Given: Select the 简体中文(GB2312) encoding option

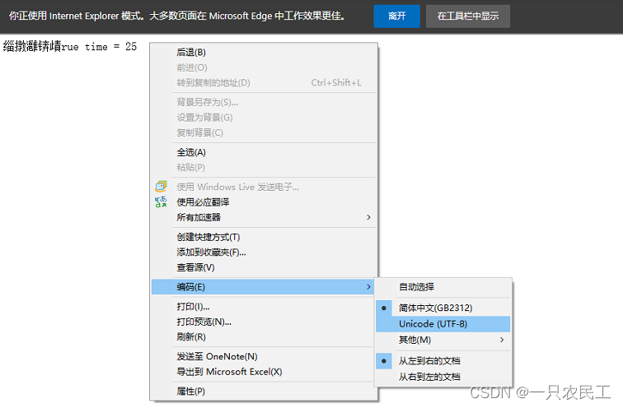Looking at the screenshot, I should 443,308.
